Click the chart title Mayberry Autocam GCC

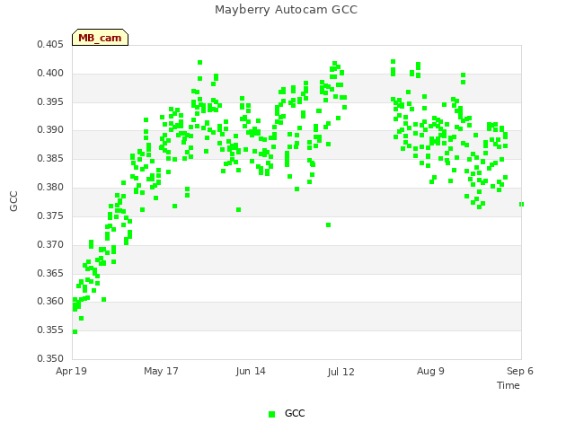click(286, 10)
